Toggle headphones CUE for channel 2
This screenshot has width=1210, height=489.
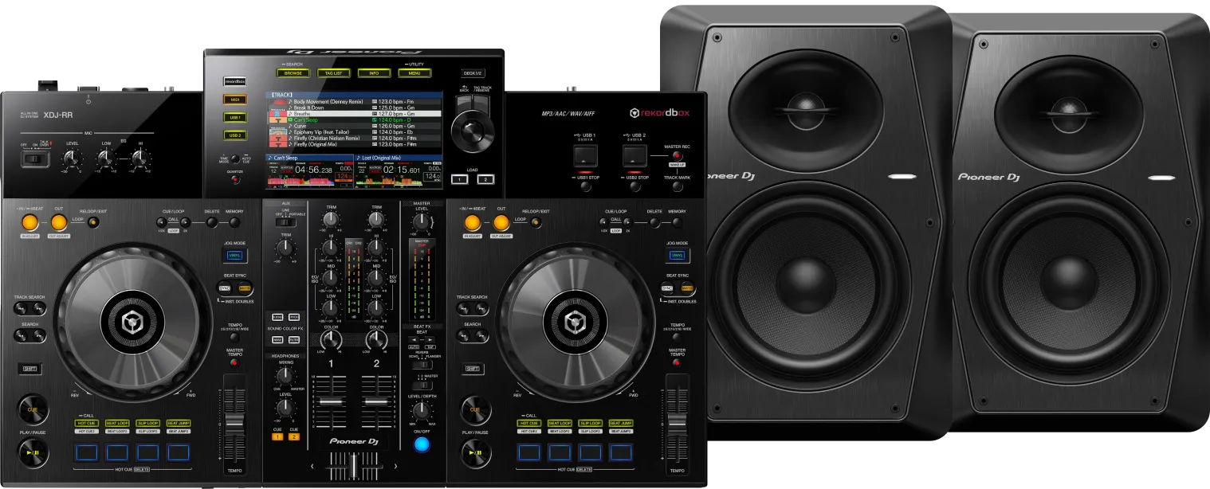[x=294, y=436]
